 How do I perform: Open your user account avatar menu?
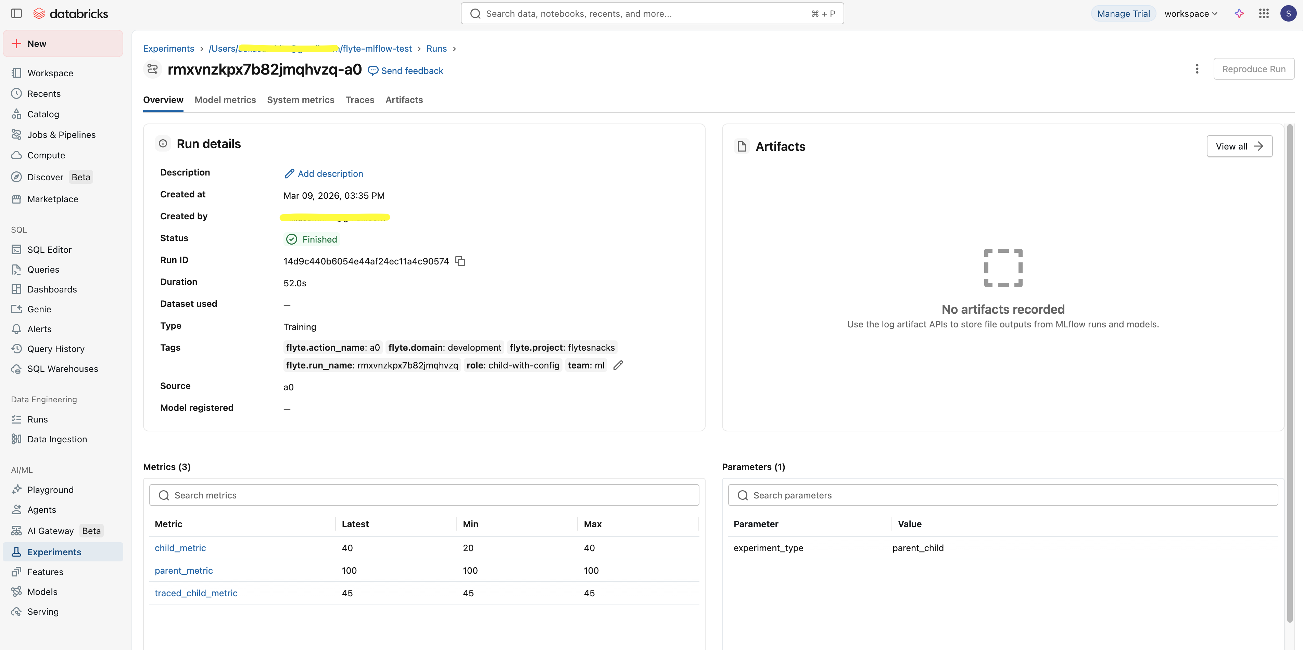pyautogui.click(x=1288, y=14)
